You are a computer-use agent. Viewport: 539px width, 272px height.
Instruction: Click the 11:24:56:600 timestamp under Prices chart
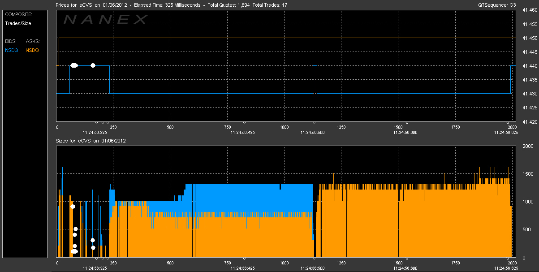[405, 133]
